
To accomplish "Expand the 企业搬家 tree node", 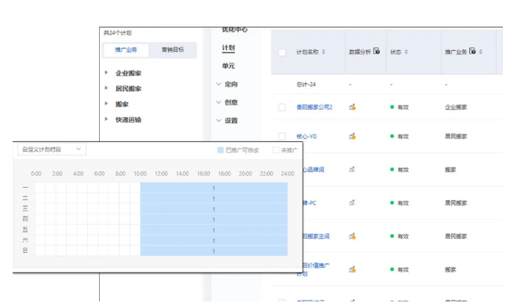I will (106, 72).
